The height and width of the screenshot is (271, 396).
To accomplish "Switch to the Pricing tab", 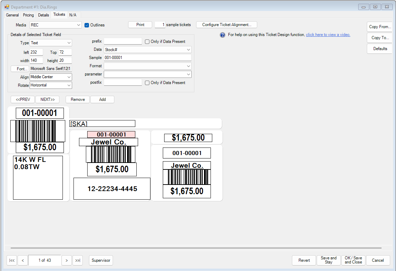I will [28, 15].
